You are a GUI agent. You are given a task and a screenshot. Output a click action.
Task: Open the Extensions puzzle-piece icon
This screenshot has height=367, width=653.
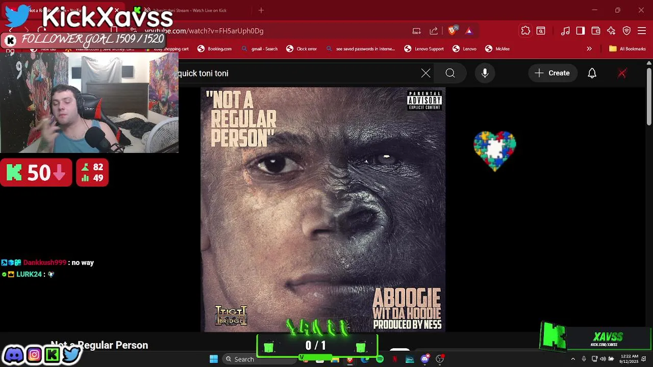(525, 31)
